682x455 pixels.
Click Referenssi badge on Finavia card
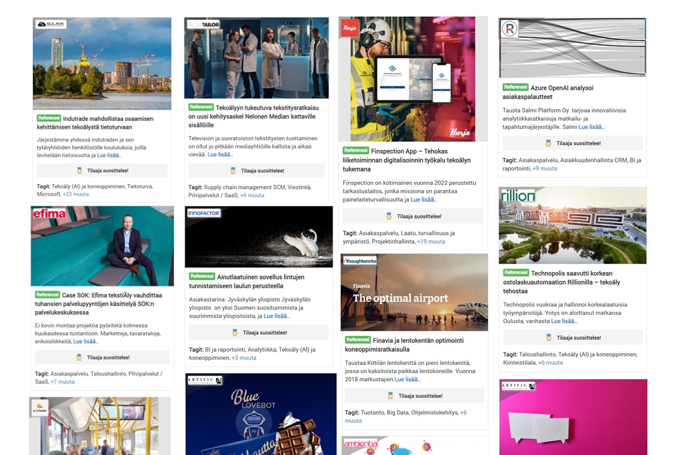click(x=357, y=339)
